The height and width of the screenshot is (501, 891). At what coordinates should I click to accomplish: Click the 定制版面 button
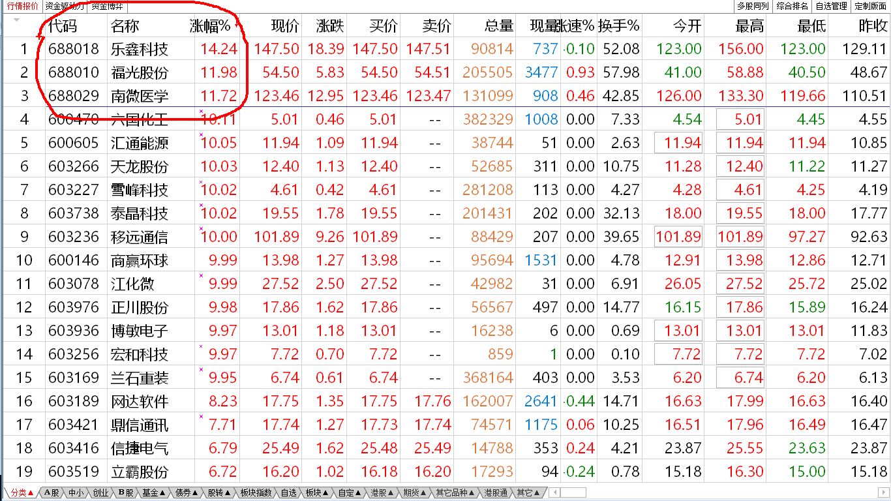871,6
